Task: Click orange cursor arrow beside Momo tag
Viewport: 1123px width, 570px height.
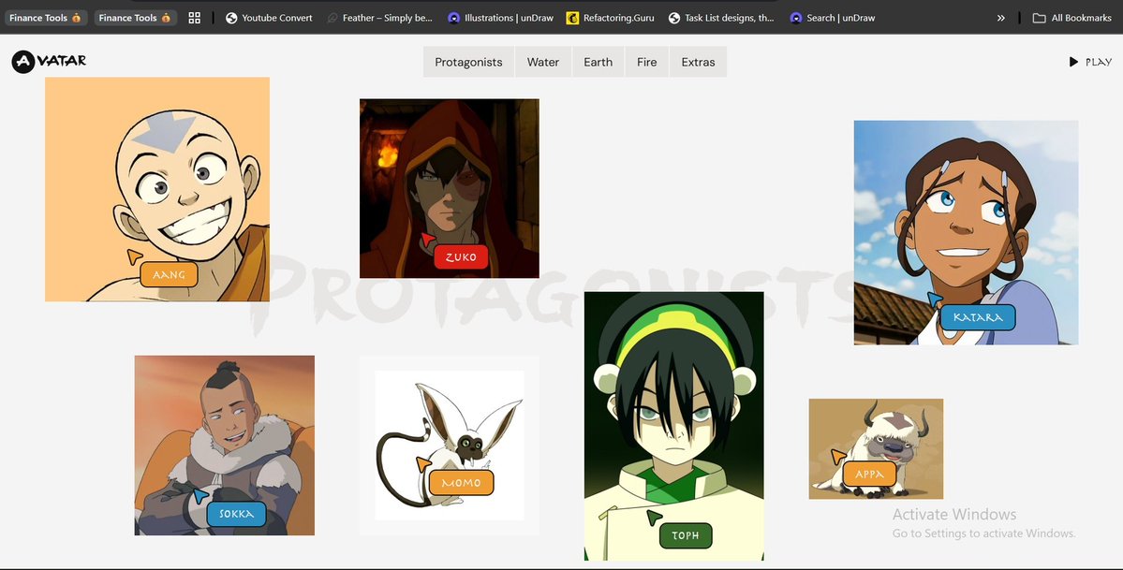Action: [x=422, y=464]
